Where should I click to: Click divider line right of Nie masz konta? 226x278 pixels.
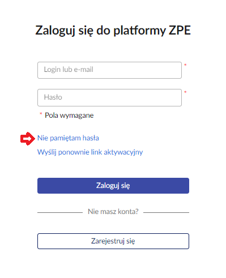(166, 212)
